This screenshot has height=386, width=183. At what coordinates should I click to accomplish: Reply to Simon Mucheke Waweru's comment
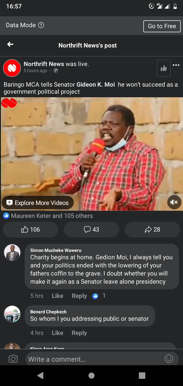79,296
